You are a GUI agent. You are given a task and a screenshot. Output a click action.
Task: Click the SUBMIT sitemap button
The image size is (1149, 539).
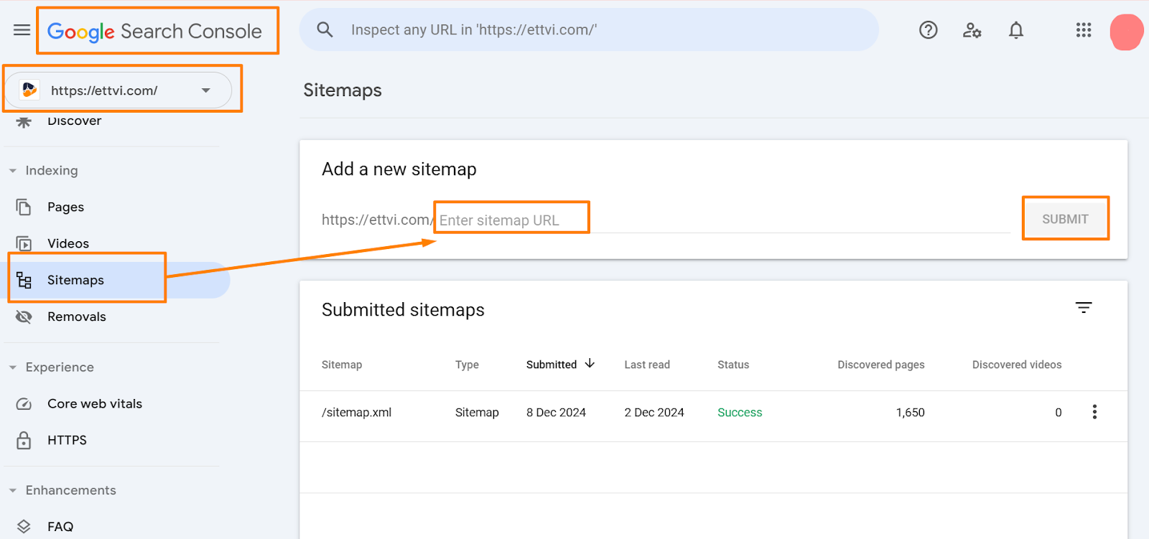click(x=1065, y=219)
